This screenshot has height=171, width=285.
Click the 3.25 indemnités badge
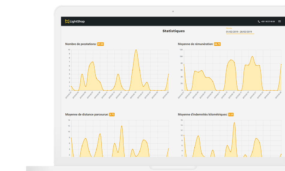tap(231, 115)
